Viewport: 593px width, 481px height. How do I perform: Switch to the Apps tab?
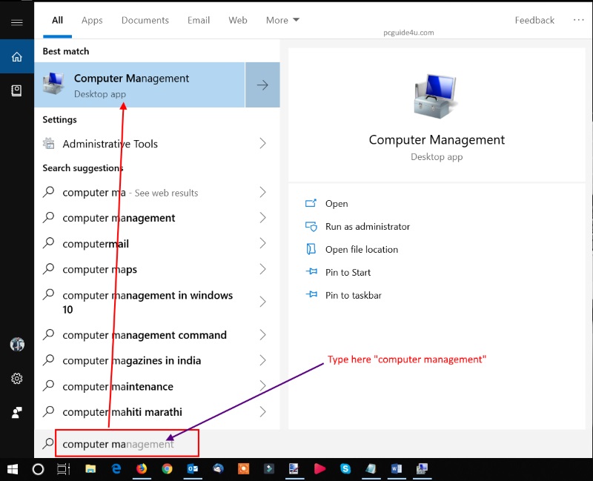coord(92,20)
